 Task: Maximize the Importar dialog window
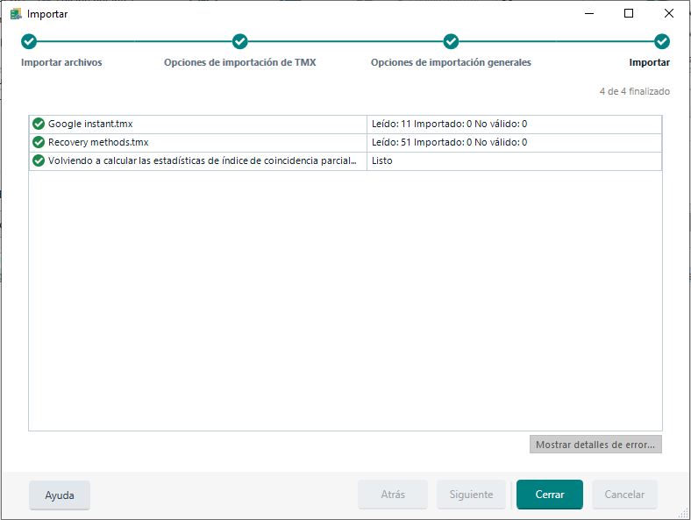pos(629,13)
